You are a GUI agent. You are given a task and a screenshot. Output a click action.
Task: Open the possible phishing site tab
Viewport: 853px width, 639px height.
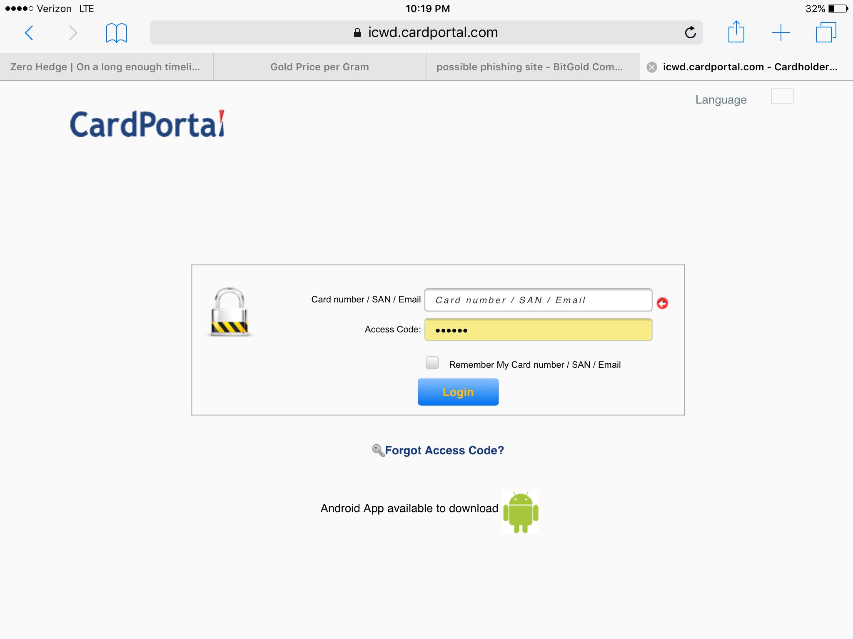529,67
